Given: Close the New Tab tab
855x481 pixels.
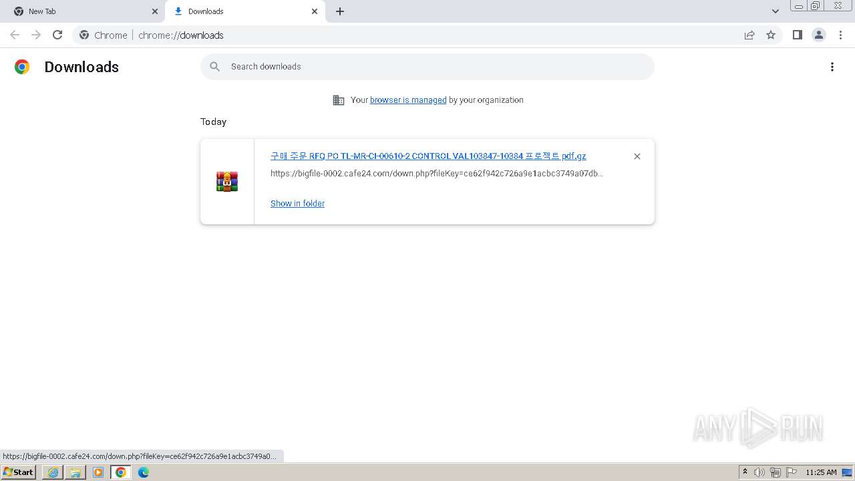Looking at the screenshot, I should (155, 11).
